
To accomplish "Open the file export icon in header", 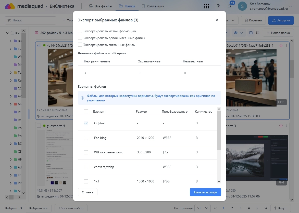I will click(218, 6).
